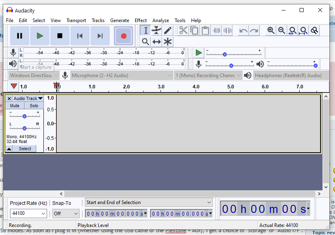Click Fit selection to width icon
This screenshot has height=235, width=335.
(292, 30)
